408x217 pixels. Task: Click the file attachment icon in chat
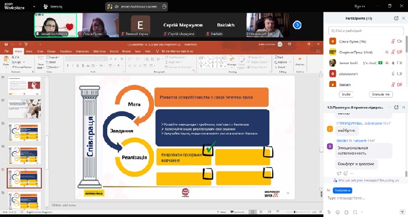click(x=346, y=212)
